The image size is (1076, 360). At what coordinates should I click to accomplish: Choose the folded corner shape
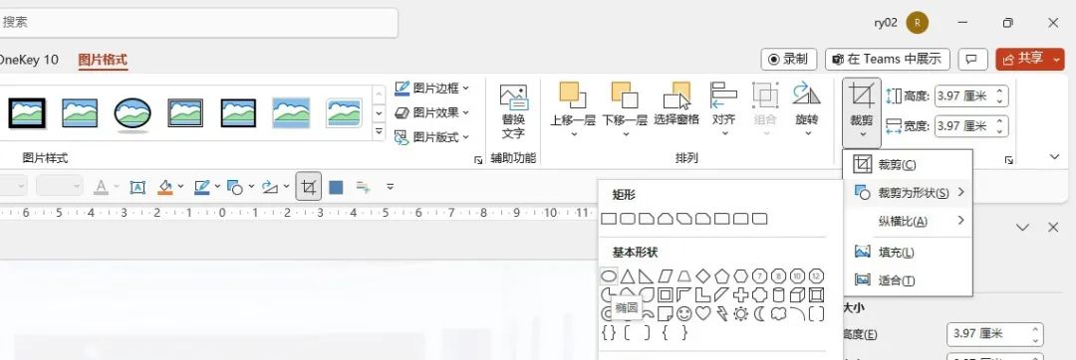click(665, 313)
